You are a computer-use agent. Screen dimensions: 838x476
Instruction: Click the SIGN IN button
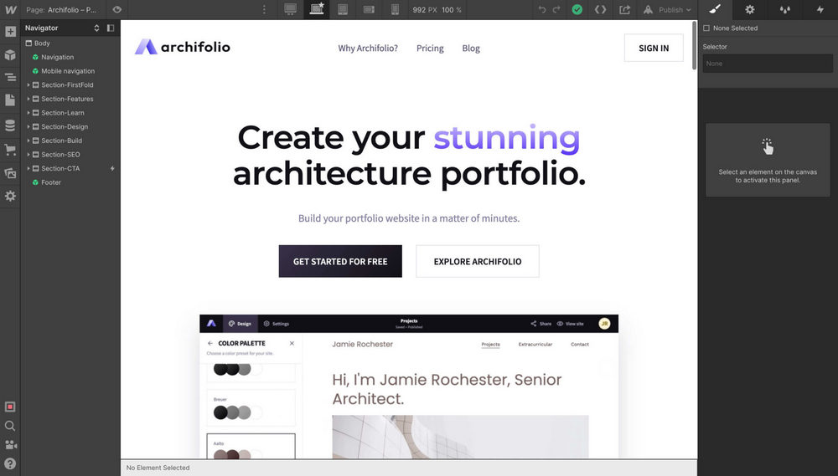pos(654,48)
